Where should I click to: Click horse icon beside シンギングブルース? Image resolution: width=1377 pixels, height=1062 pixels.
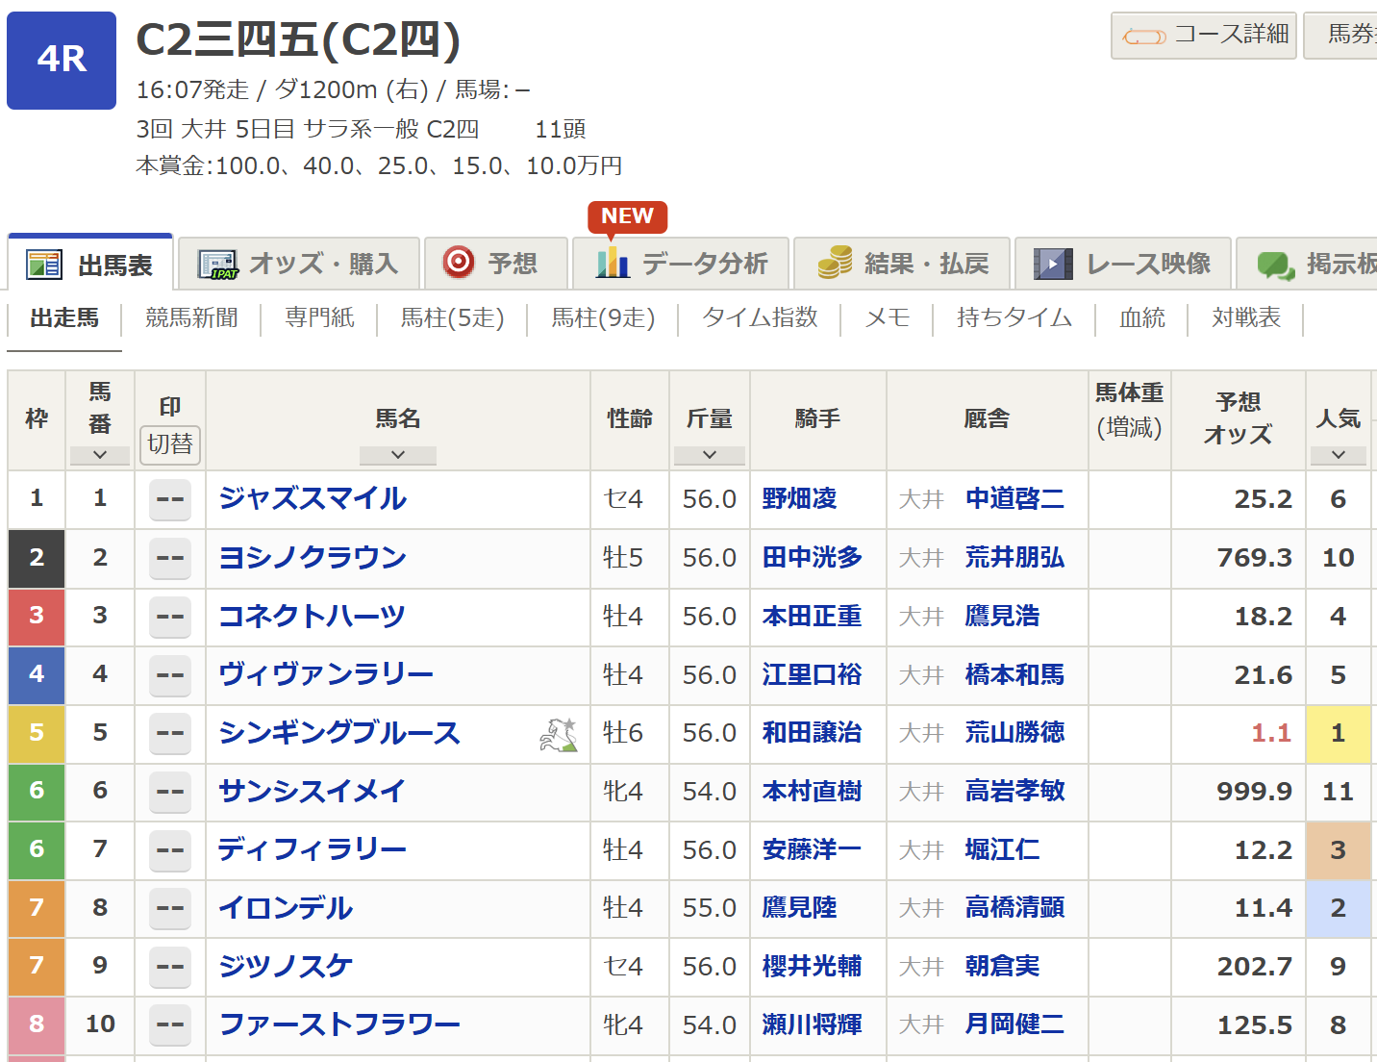pyautogui.click(x=558, y=734)
